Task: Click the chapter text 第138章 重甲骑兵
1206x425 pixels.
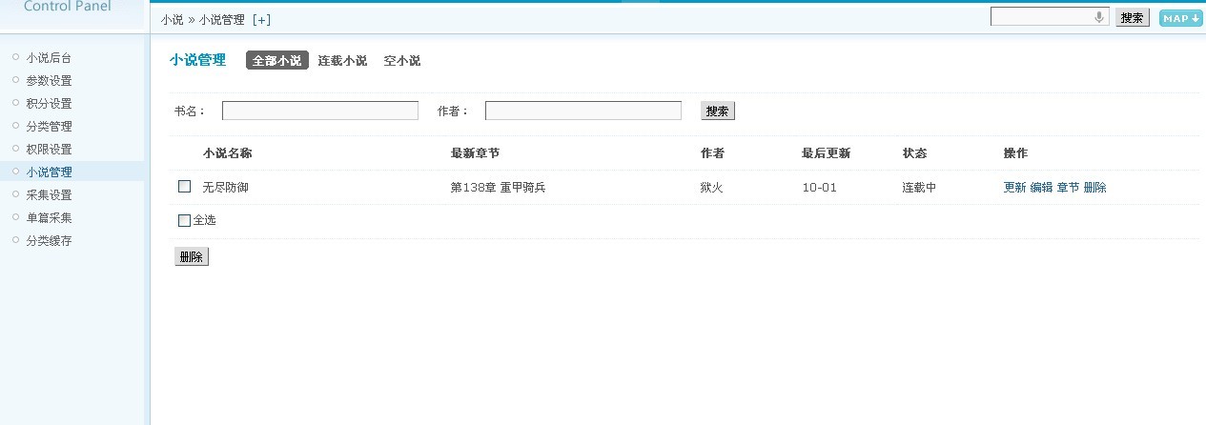Action: (x=499, y=188)
